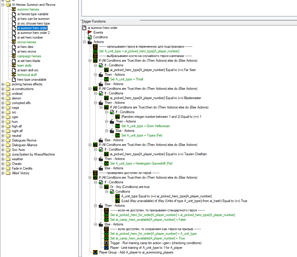Click the trigger page icon for 'hero type unavalable'
Viewport: 297px width, 257px height.
pyautogui.click(x=14, y=80)
